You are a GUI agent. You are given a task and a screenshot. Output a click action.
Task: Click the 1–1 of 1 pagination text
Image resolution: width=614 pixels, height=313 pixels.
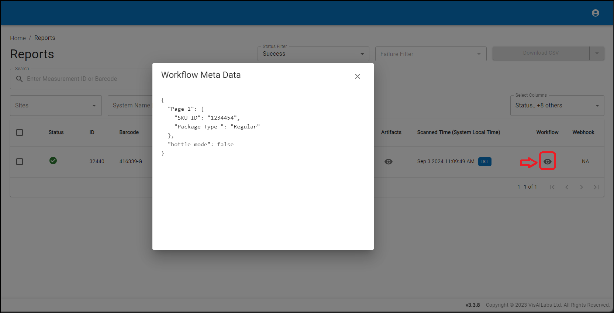coord(527,187)
